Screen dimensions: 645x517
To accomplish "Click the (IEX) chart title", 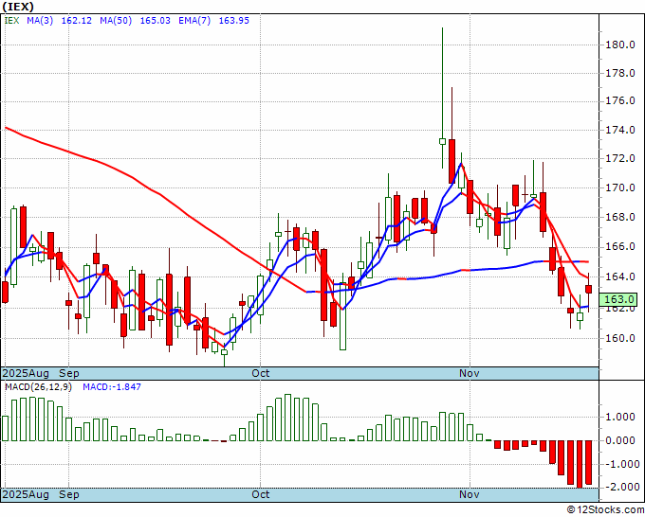I will pyautogui.click(x=18, y=7).
